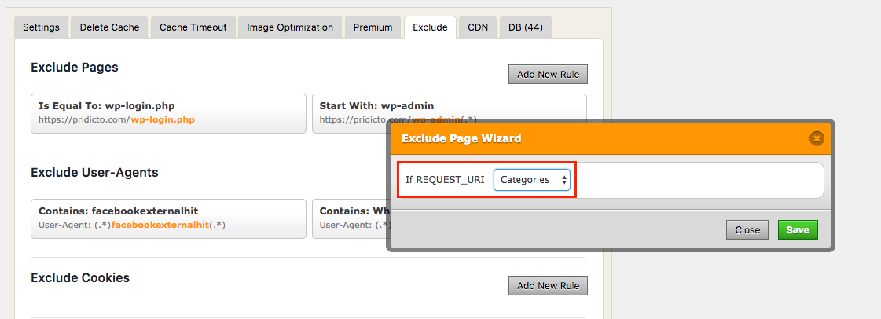Viewport: 881px width, 319px height.
Task: Click the partially hidden second user-agent rule
Action: (350, 218)
